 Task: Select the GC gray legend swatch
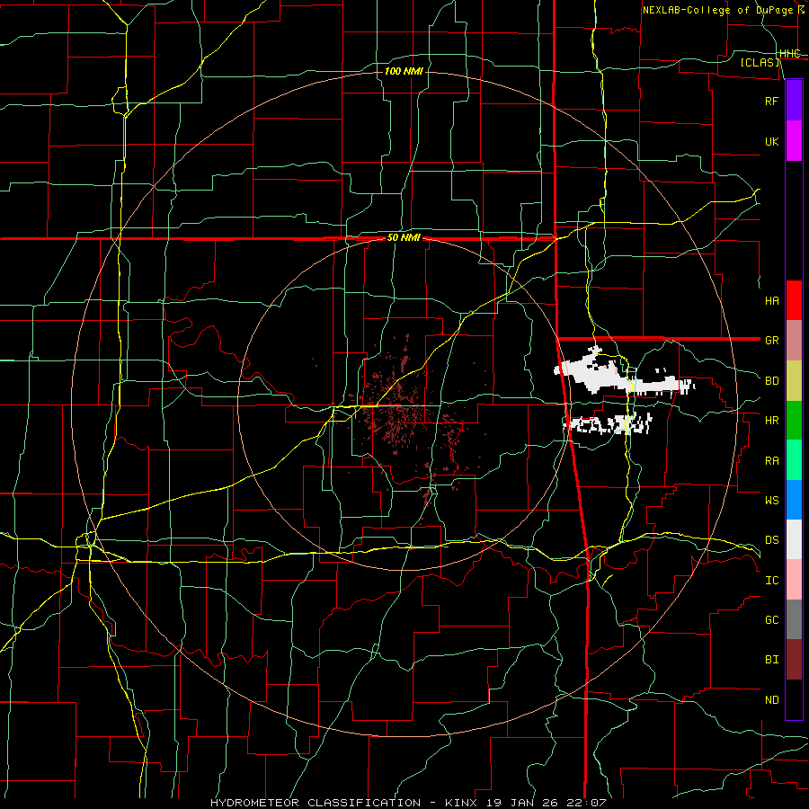794,619
